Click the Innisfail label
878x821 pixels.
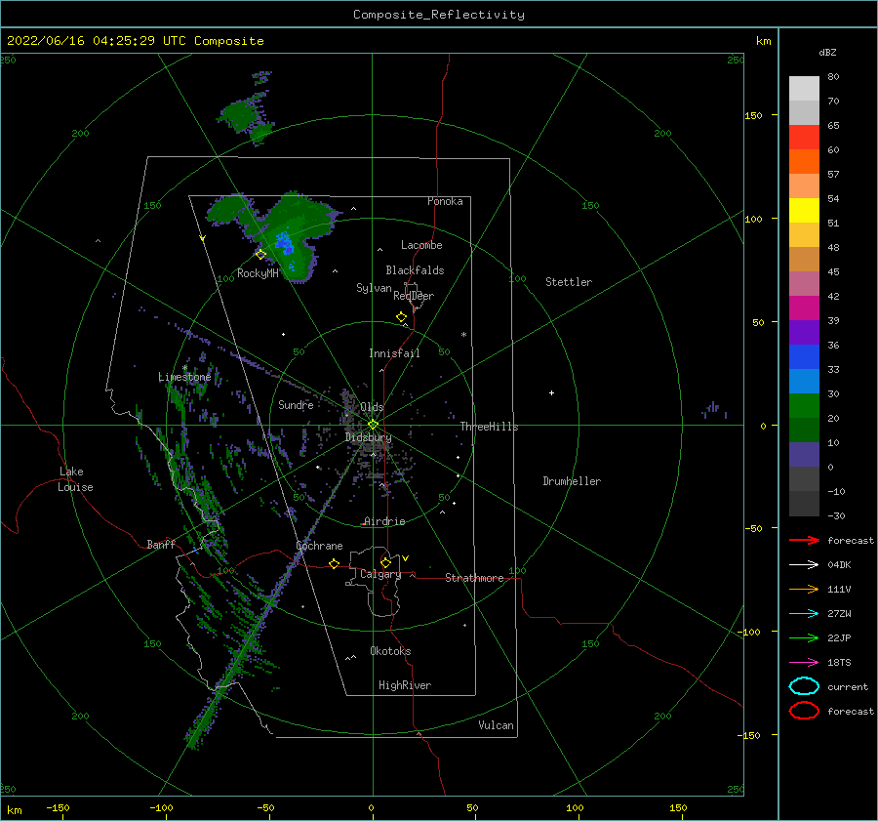pos(394,353)
